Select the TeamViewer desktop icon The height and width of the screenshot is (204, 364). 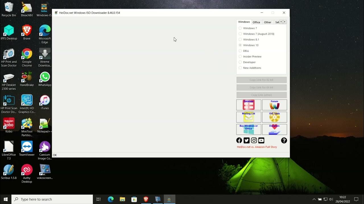pos(27,148)
